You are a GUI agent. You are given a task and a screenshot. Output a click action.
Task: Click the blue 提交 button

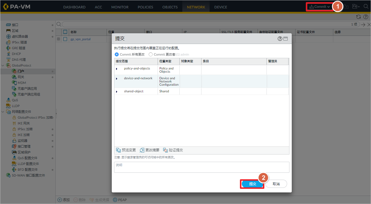pos(252,184)
